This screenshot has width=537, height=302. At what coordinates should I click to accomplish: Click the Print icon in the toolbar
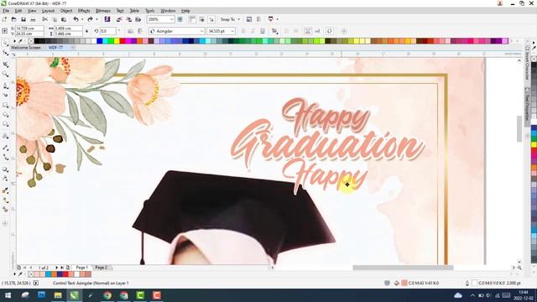pos(33,19)
